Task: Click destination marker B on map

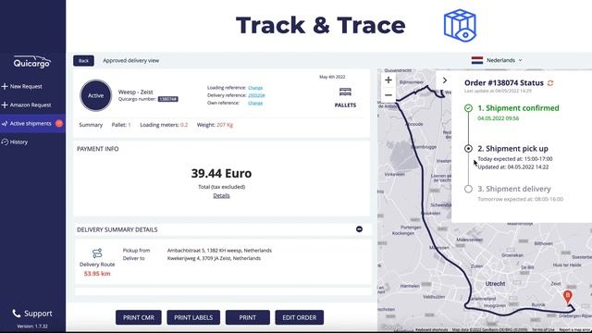Action: [x=567, y=296]
